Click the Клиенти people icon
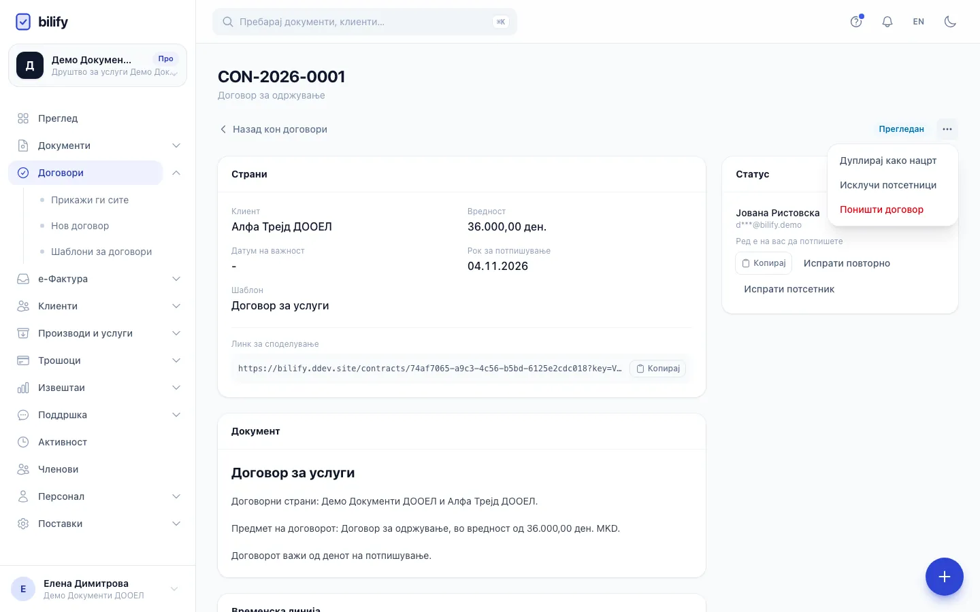The height and width of the screenshot is (612, 980). (23, 306)
